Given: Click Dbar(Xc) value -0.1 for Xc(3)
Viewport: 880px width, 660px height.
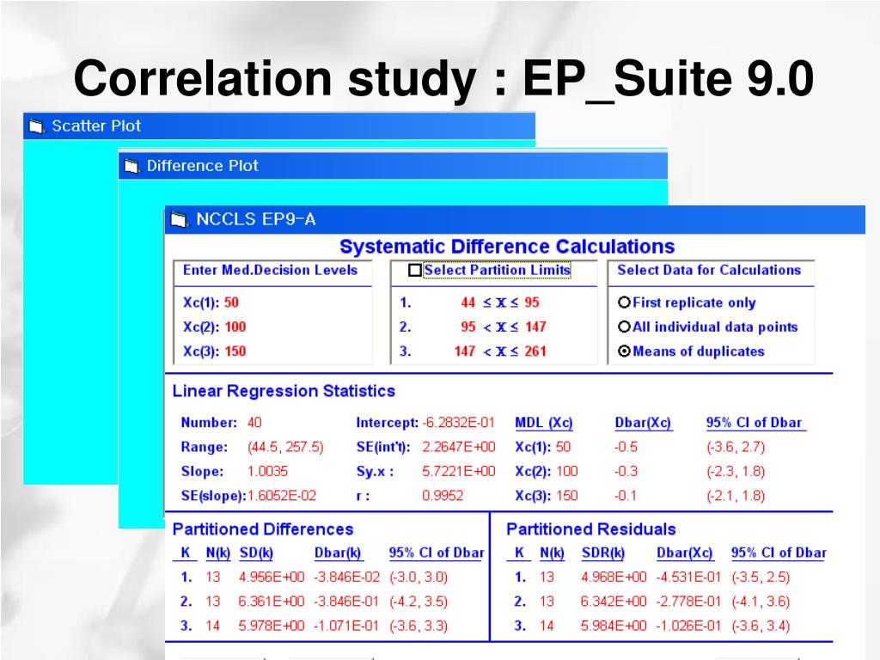Looking at the screenshot, I should coord(626,496).
